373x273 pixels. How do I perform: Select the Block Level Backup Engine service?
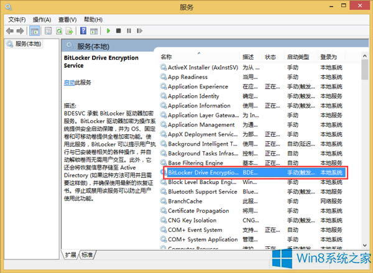[x=251, y=182]
